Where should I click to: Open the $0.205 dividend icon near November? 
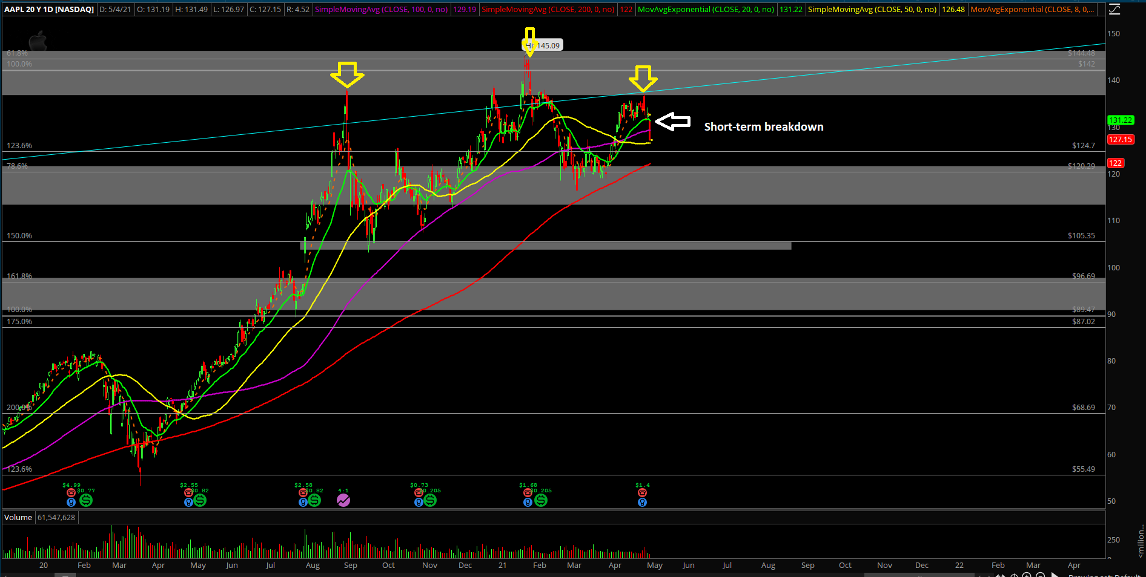pyautogui.click(x=430, y=500)
